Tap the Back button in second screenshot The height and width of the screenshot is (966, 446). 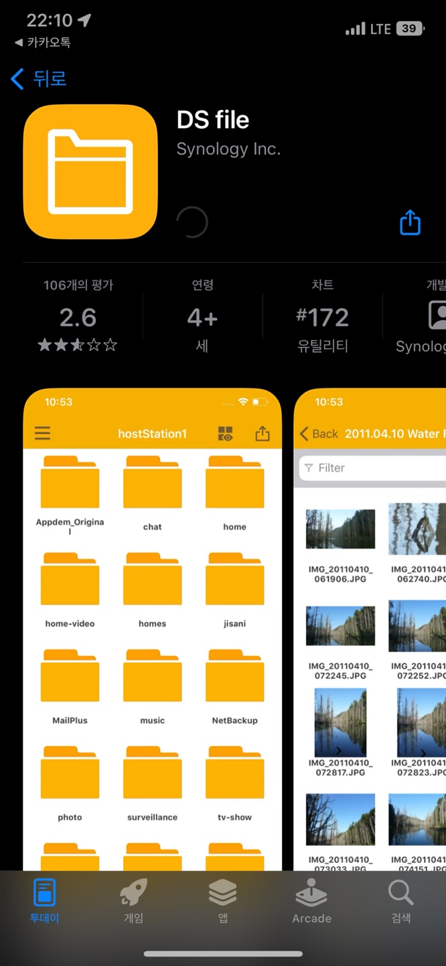319,434
